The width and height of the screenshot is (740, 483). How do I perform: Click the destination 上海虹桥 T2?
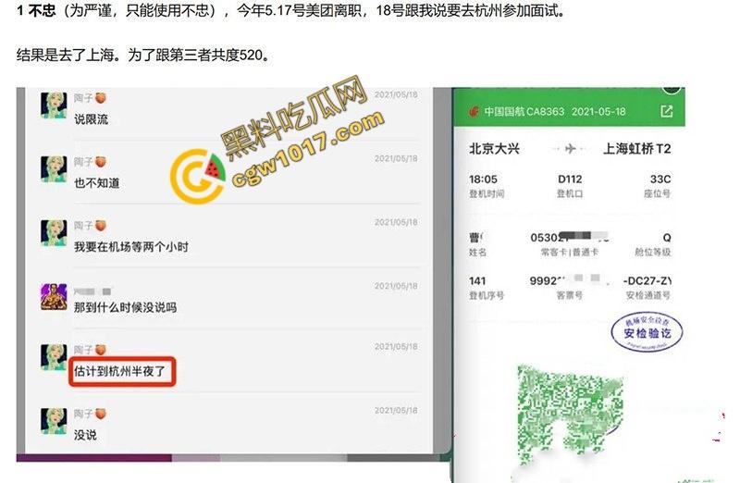[x=636, y=148]
